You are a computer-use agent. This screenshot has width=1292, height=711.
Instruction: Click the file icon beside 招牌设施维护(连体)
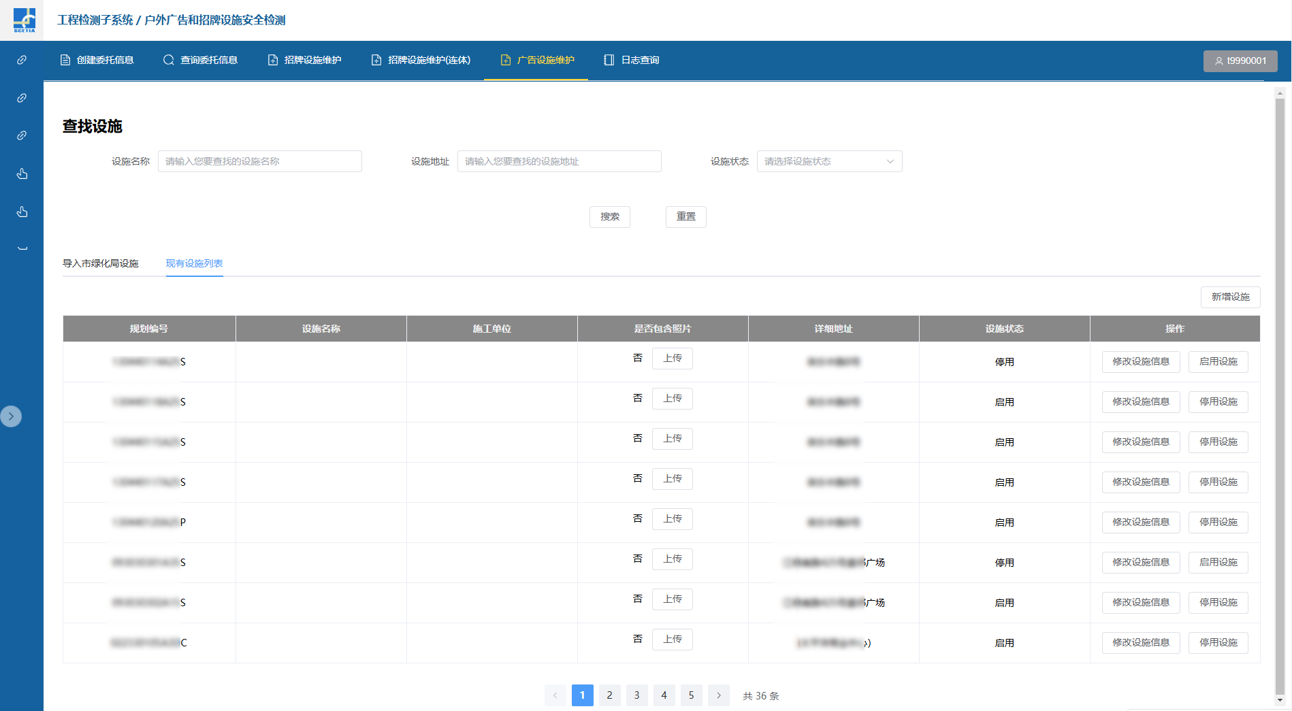pos(376,60)
